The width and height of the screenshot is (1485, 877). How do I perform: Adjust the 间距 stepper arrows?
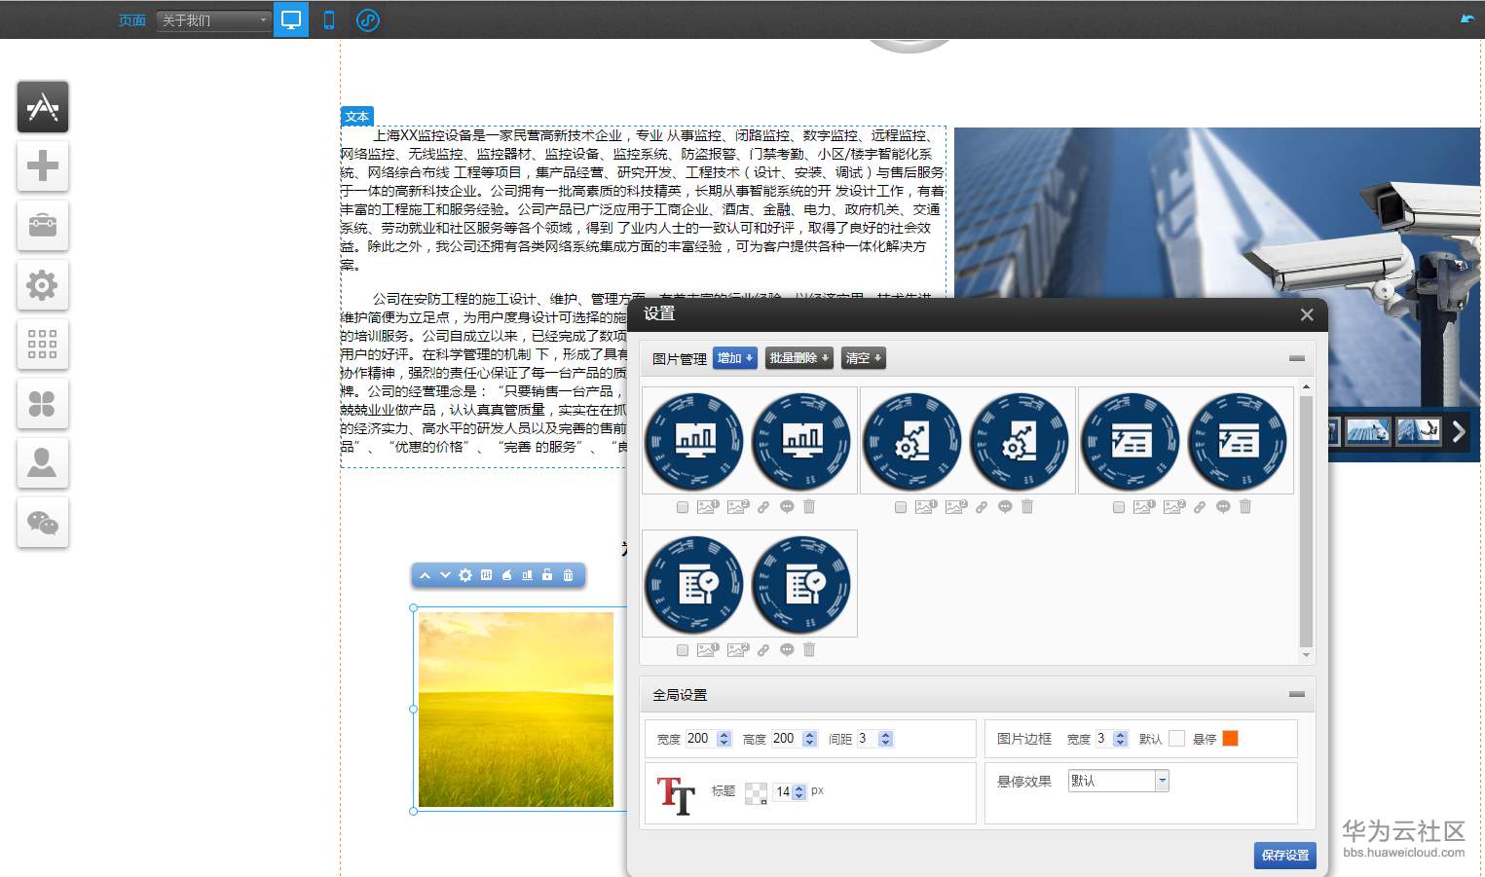click(885, 739)
